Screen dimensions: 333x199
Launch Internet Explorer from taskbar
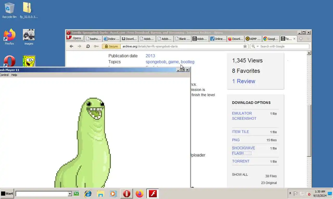[x=88, y=194]
